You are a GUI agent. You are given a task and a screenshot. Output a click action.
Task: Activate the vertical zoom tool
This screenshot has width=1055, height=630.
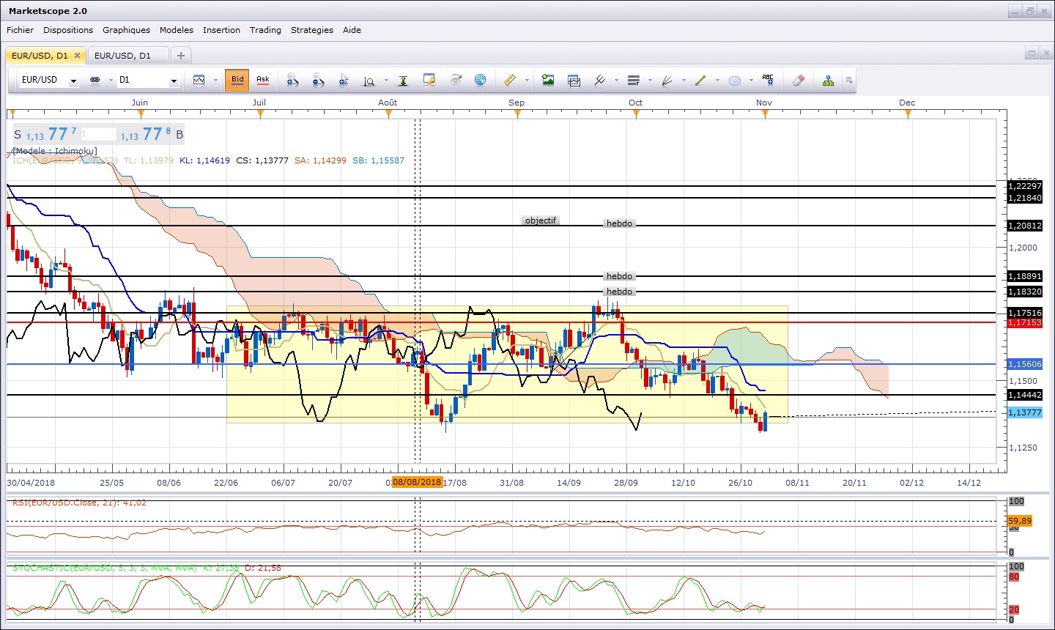pos(369,81)
